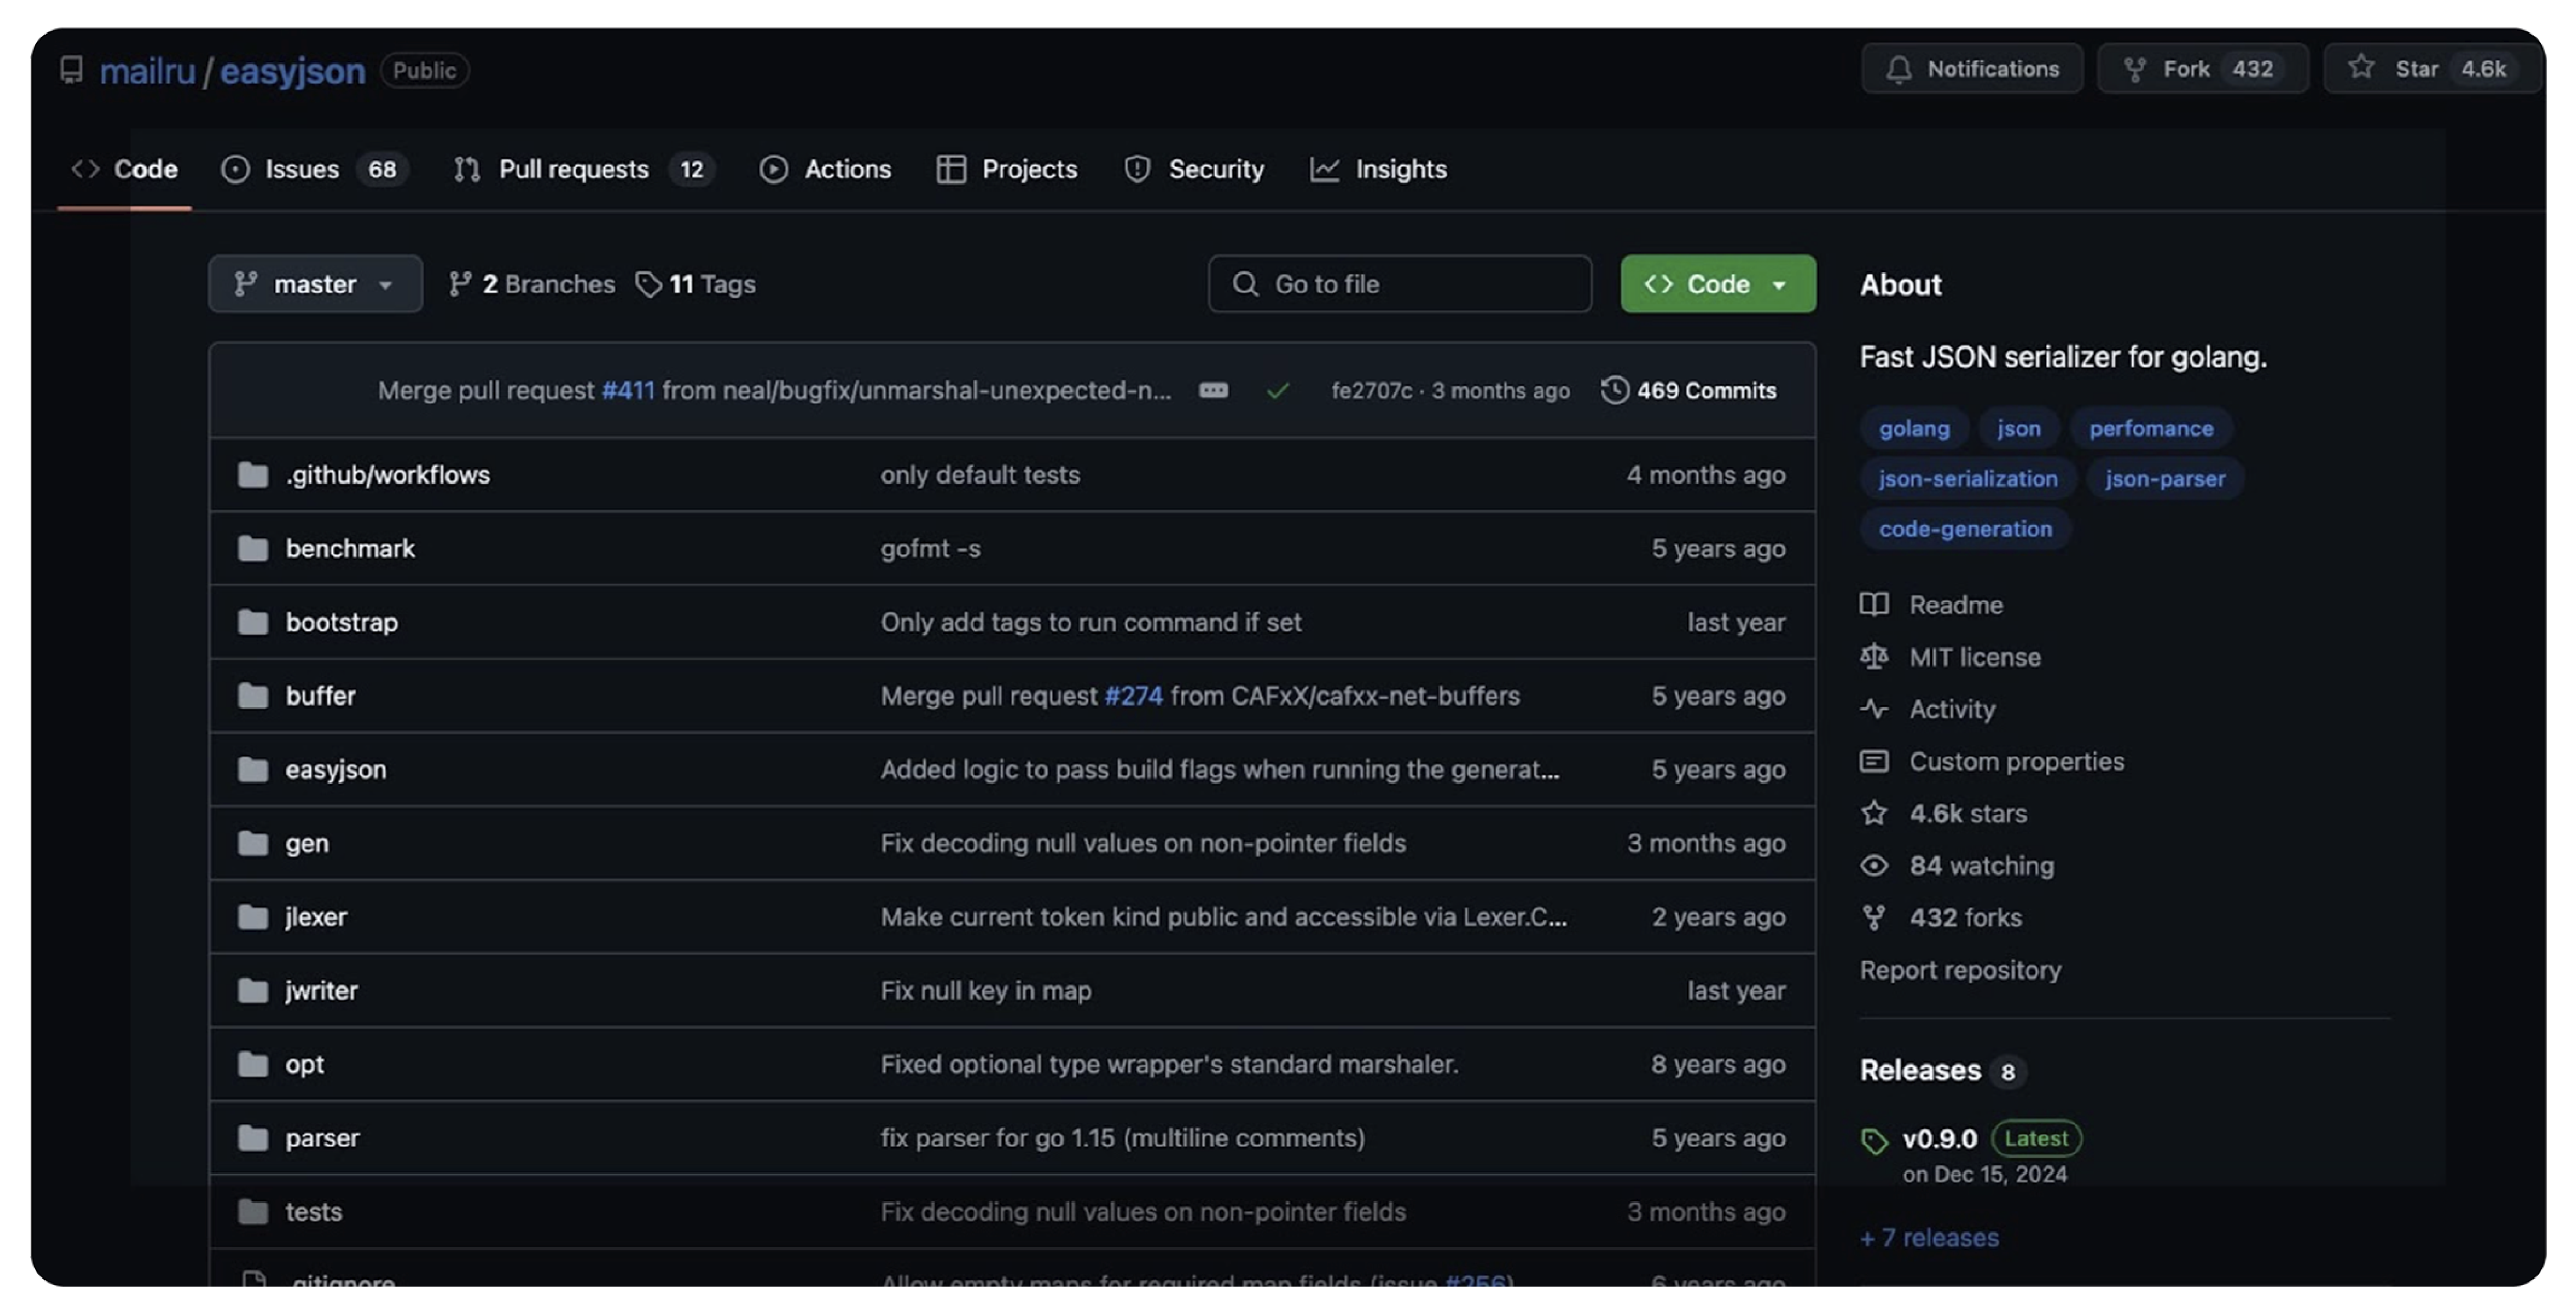Click the Fork icon button

[2135, 69]
